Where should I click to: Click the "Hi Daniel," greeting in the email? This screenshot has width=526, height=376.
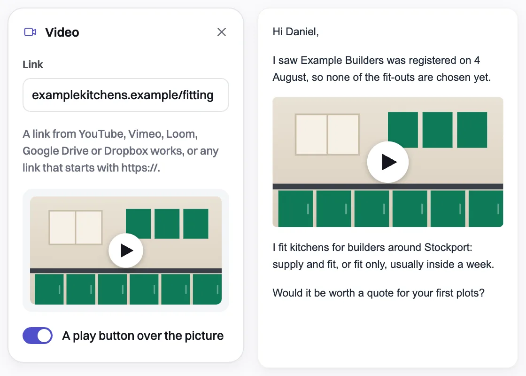tap(295, 31)
